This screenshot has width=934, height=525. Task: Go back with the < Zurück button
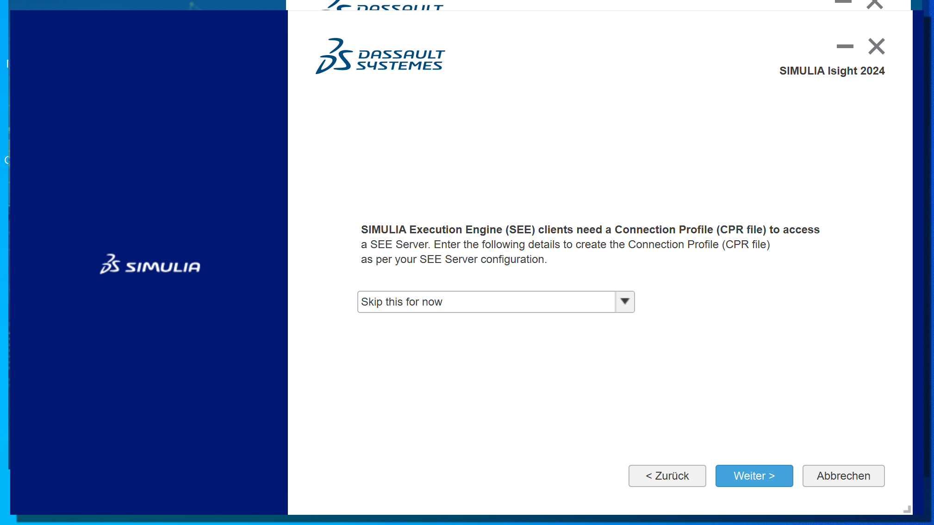point(667,475)
